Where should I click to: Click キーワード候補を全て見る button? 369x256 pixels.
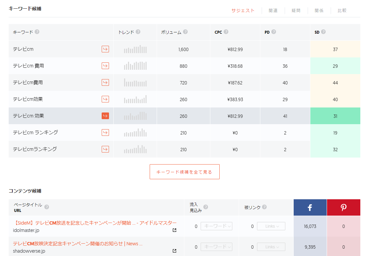185,172
